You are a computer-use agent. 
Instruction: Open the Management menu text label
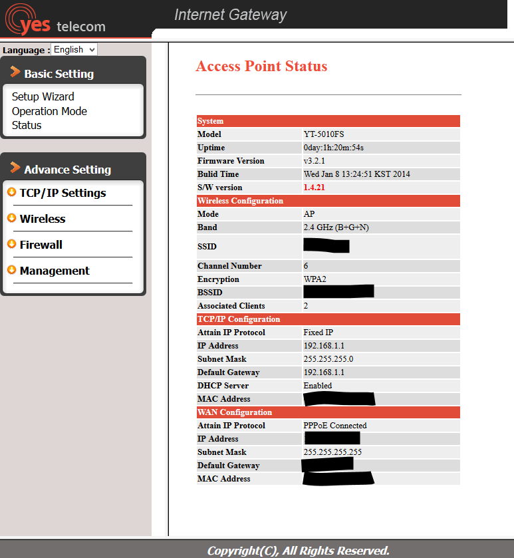coord(55,271)
